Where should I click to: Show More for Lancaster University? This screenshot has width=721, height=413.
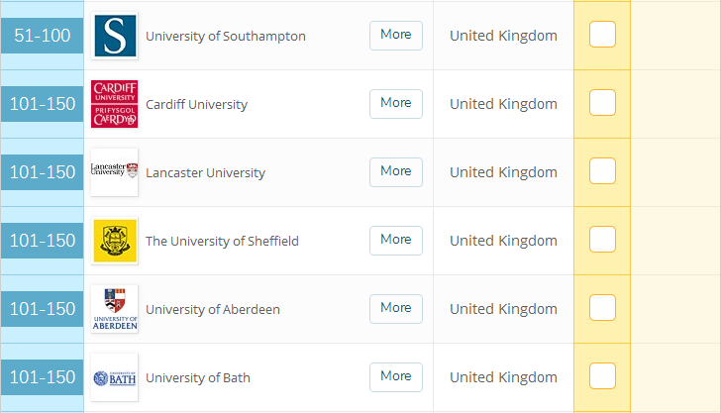(x=395, y=171)
